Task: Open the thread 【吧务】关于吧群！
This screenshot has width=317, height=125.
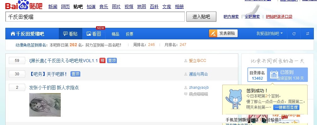Action: point(48,74)
